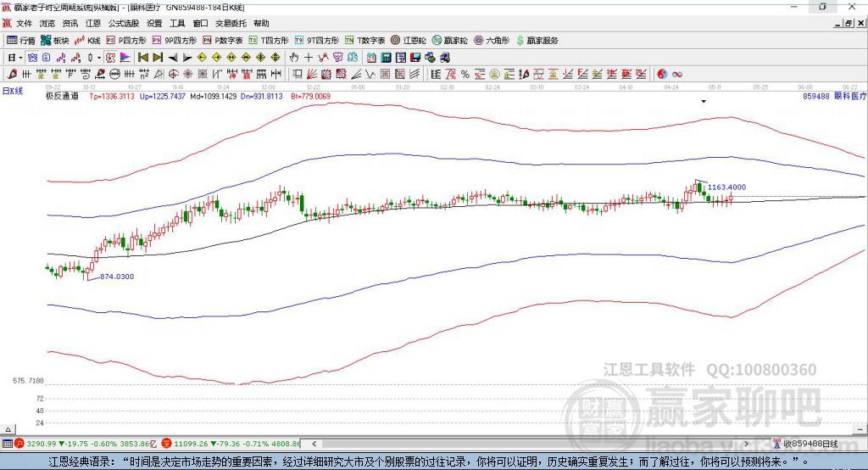This screenshot has width=868, height=470.
Task: Click the red floppy save icon
Action: coord(415,58)
